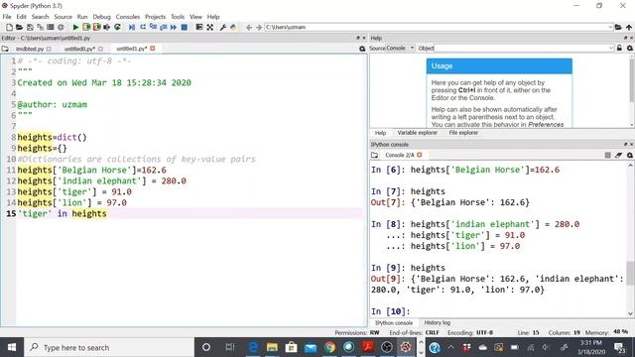The image size is (635, 357).
Task: Run selection or current line icon
Action: 107,27
